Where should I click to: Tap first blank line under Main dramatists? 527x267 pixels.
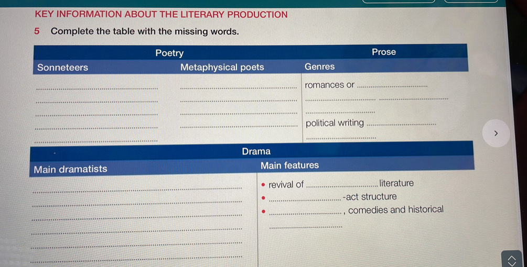click(136, 187)
